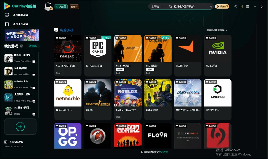
Task: Click the customer support headset icon
Action: tap(236, 6)
